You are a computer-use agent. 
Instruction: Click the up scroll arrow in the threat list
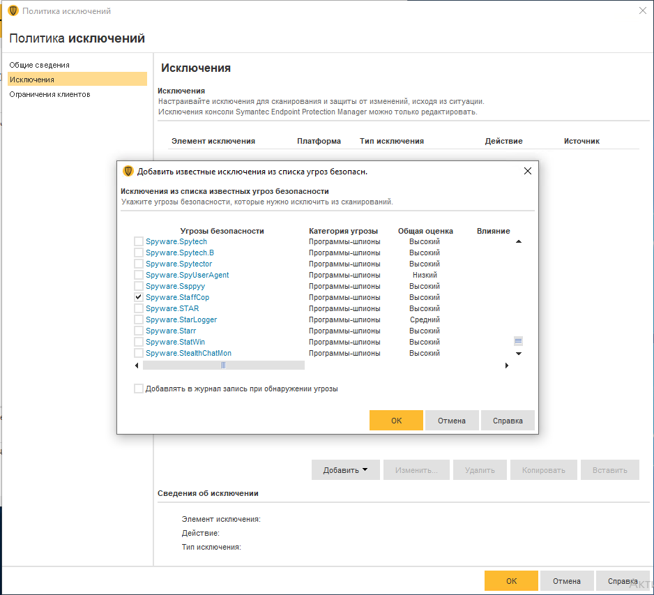(x=518, y=241)
